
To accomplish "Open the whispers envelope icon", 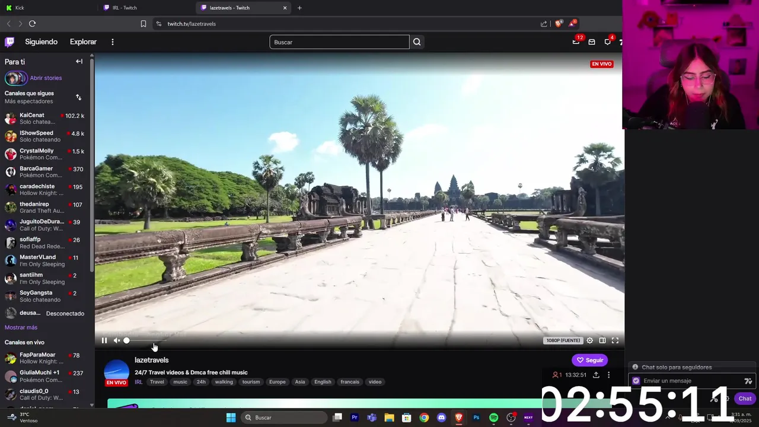I will click(592, 42).
